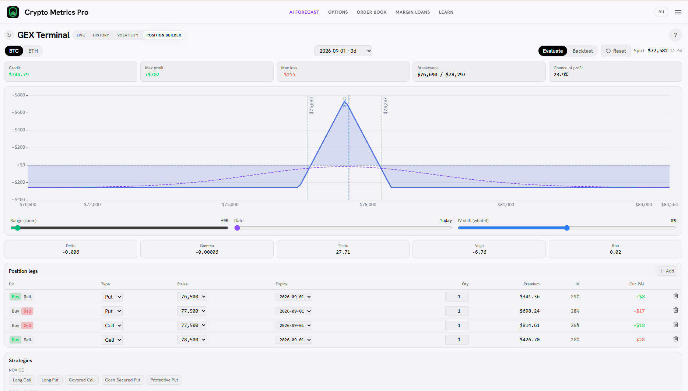Switch to the Volatility tab
The width and height of the screenshot is (688, 391).
(128, 35)
